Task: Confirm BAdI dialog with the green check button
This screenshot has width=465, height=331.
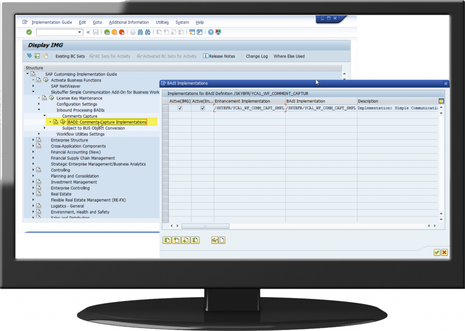Action: pos(437,252)
